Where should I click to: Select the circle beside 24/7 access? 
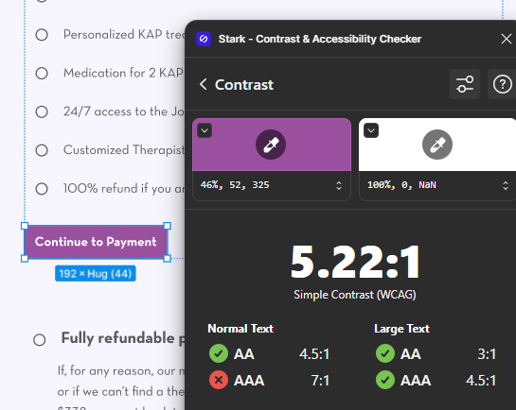(42, 111)
